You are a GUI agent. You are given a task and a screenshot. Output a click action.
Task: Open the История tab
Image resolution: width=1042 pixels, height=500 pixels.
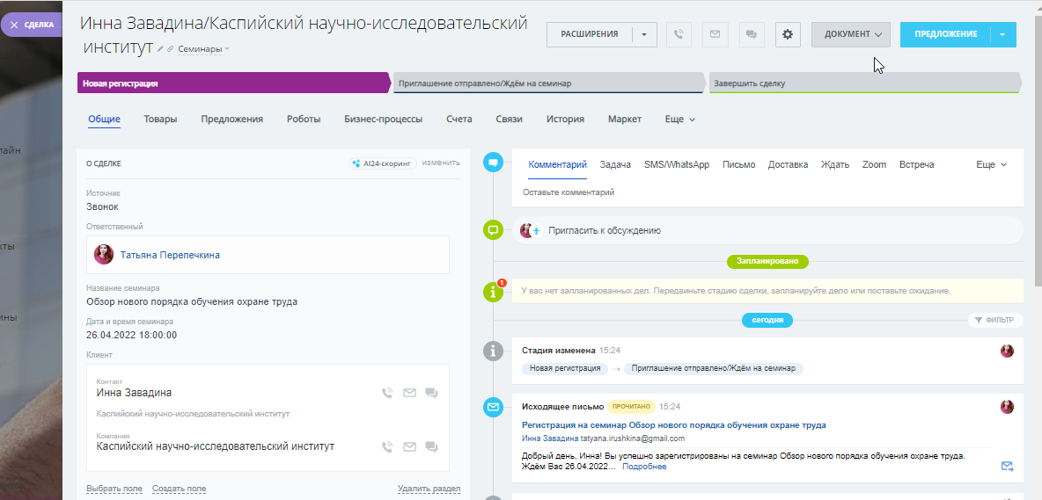565,119
